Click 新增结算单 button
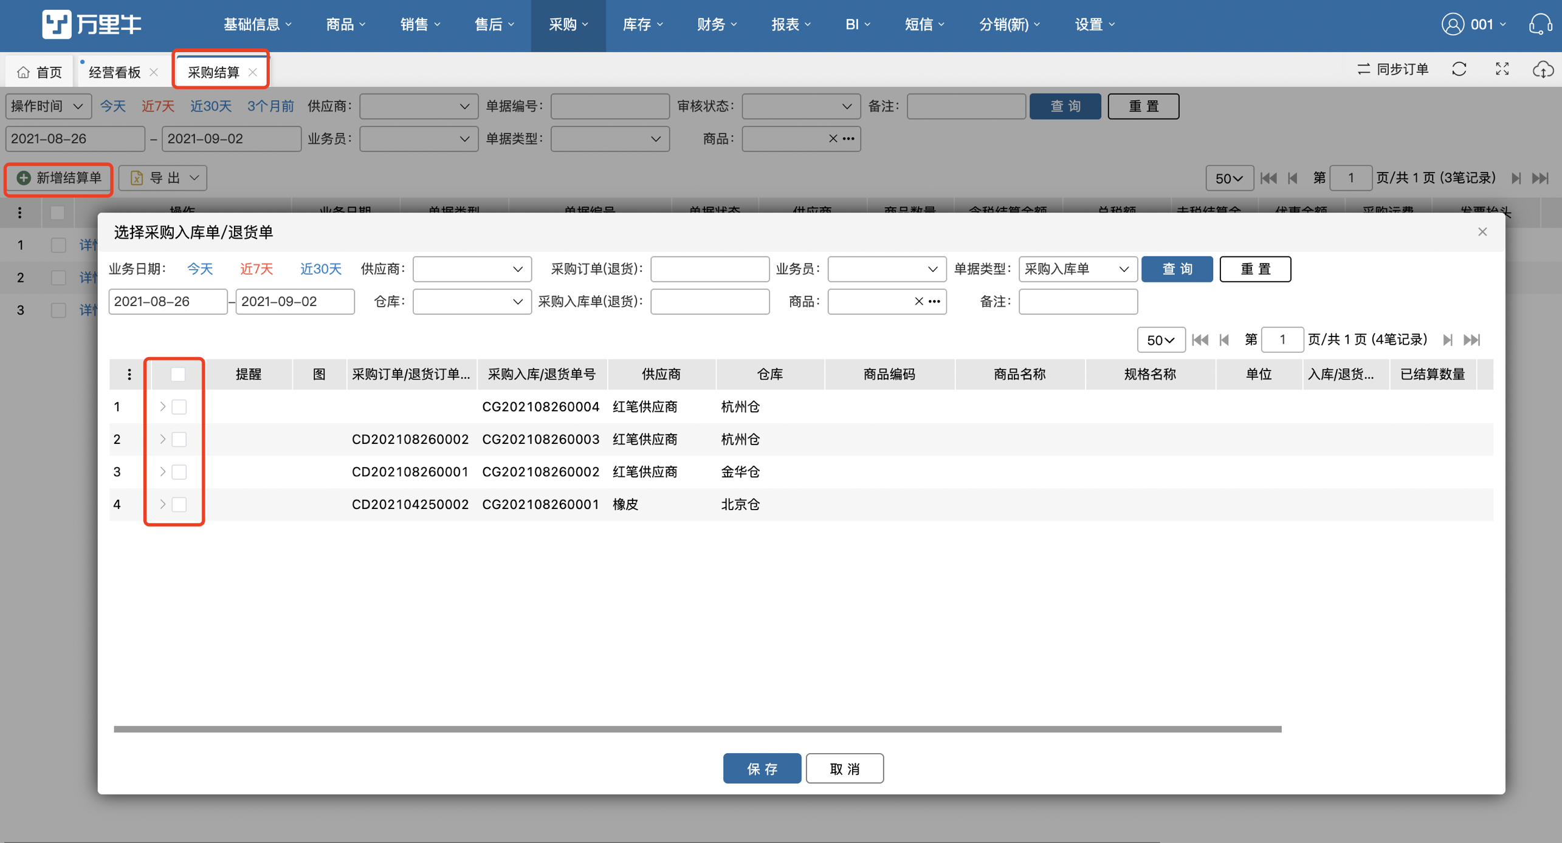1562x843 pixels. (59, 178)
